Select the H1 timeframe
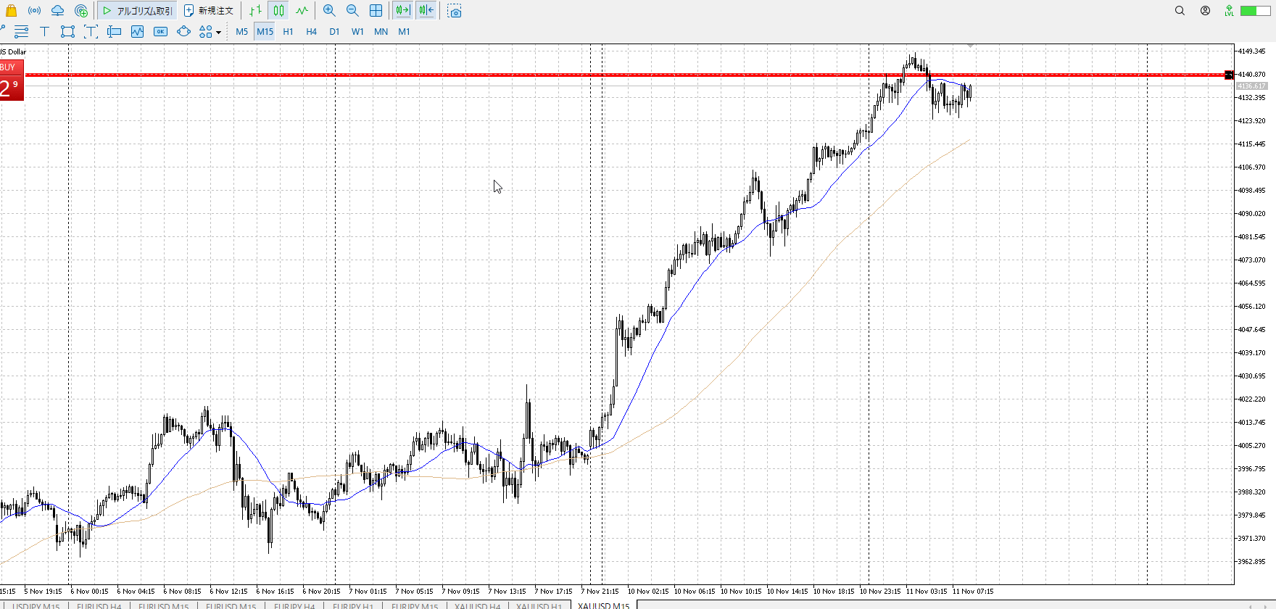The height and width of the screenshot is (609, 1276). coord(288,31)
